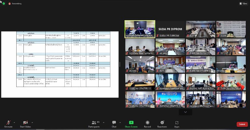Screen dimensions: 250x130
Task: Click the green Share Screen icon
Action: pos(131,123)
